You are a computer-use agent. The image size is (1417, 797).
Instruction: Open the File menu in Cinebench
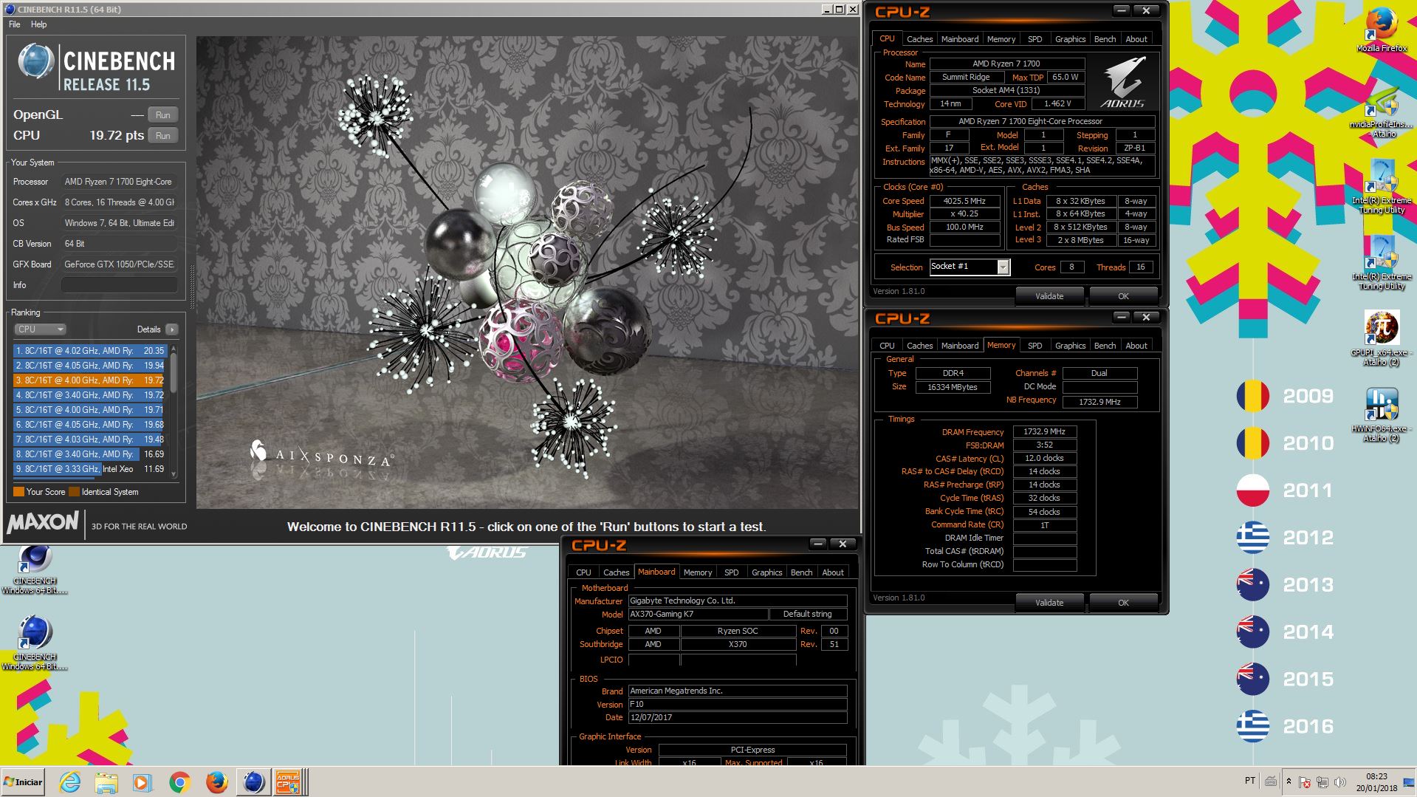tap(15, 24)
